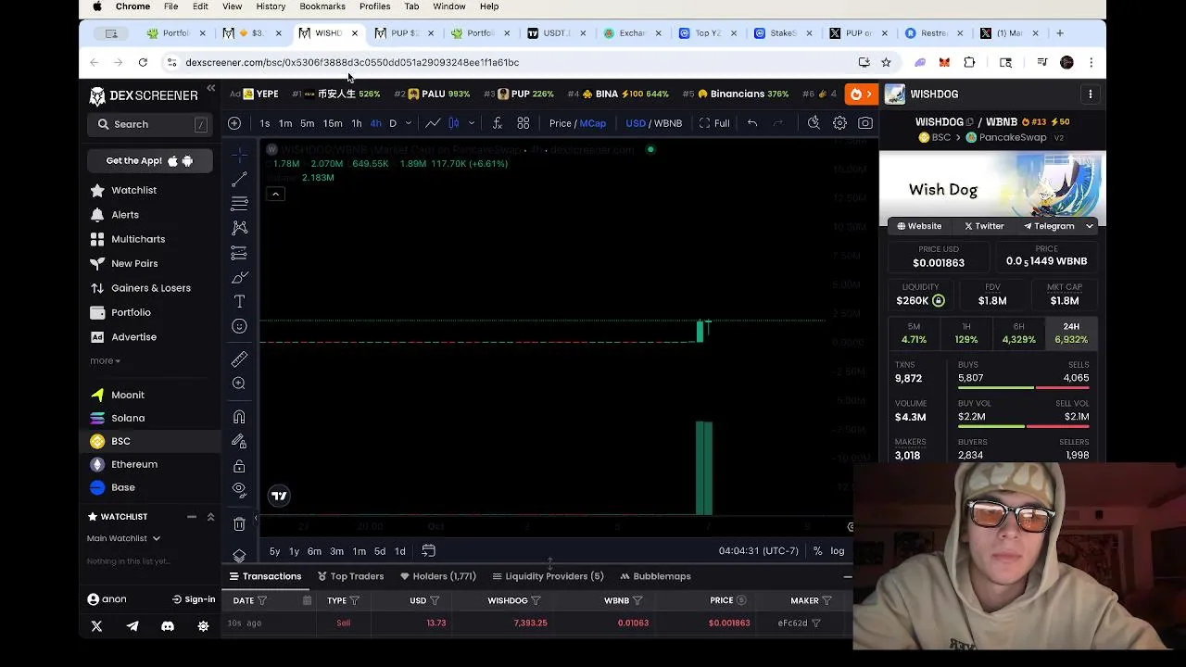The width and height of the screenshot is (1186, 667).
Task: Open Gainers & Losers page
Action: click(150, 288)
